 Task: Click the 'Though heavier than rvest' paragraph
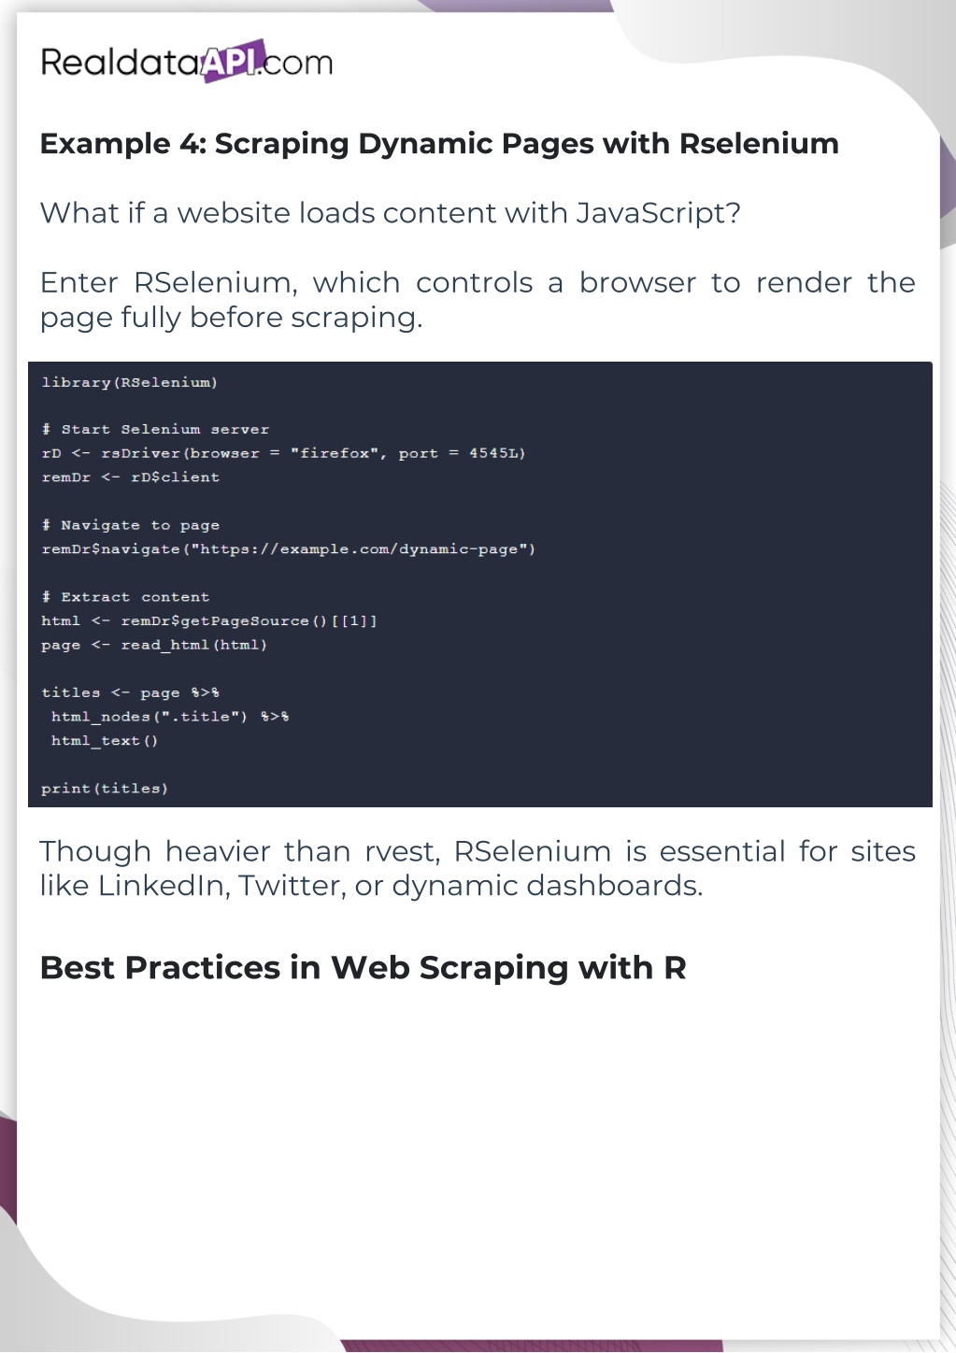pos(477,868)
